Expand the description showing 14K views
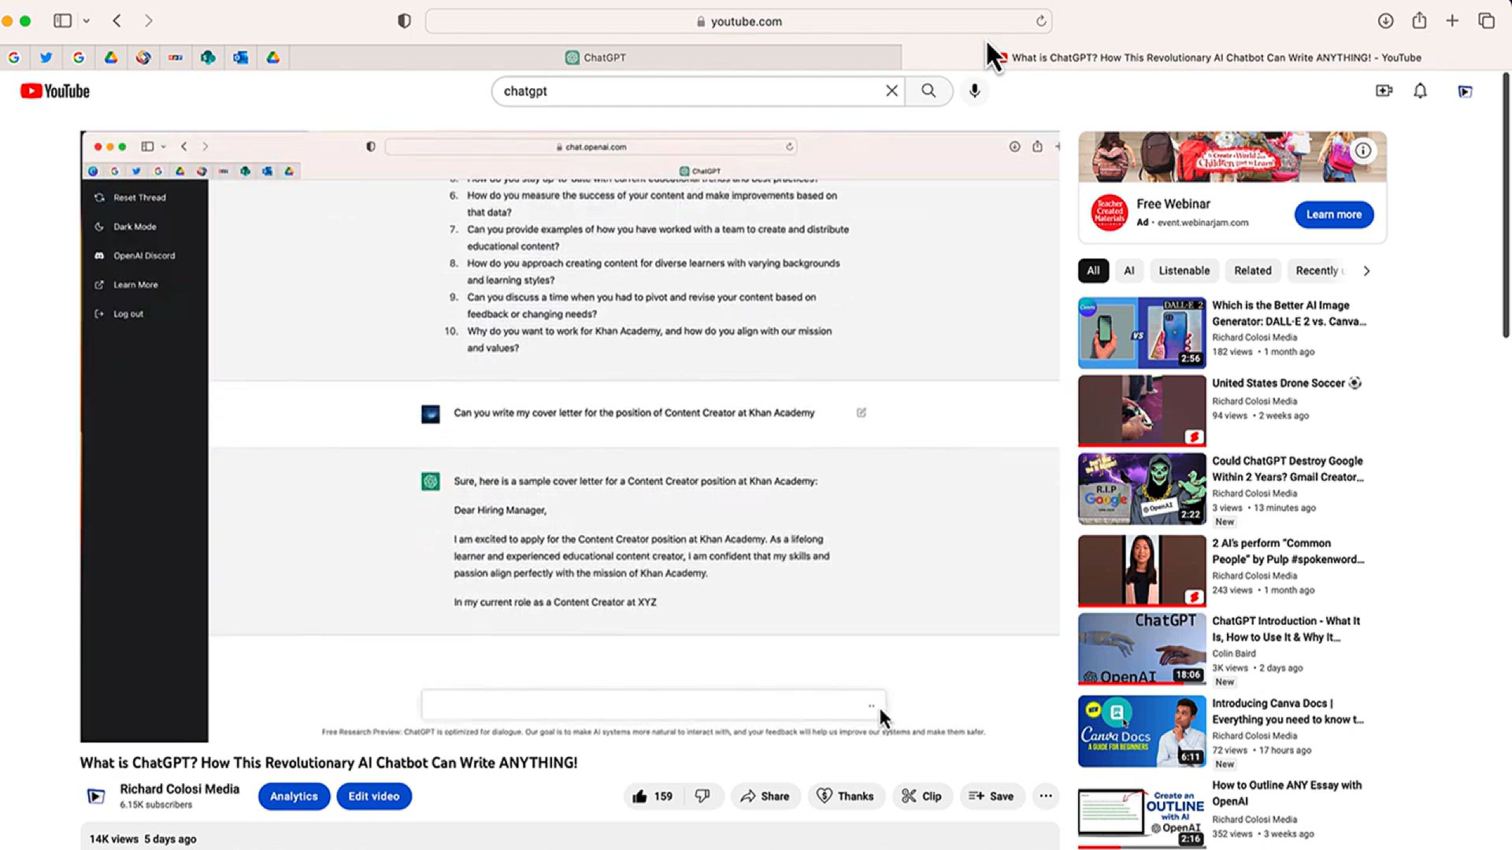1512x850 pixels. pyautogui.click(x=569, y=837)
